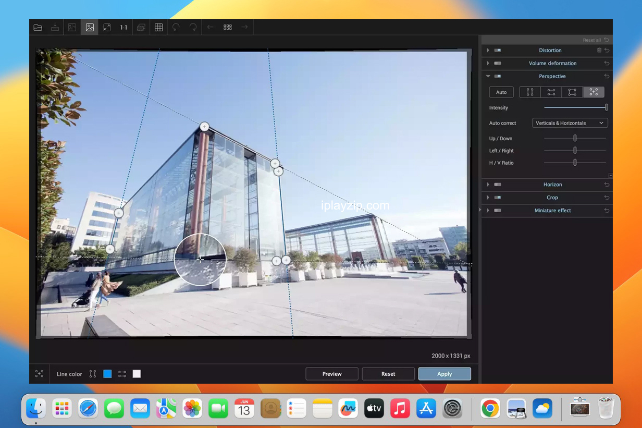Reset the Crop settings
The width and height of the screenshot is (642, 428).
point(607,198)
